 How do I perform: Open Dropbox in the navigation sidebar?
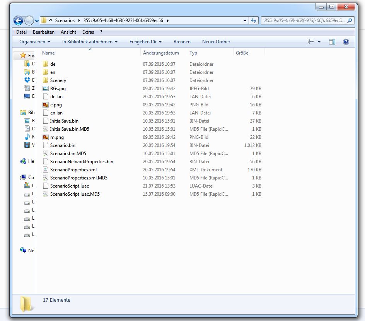pos(27,80)
